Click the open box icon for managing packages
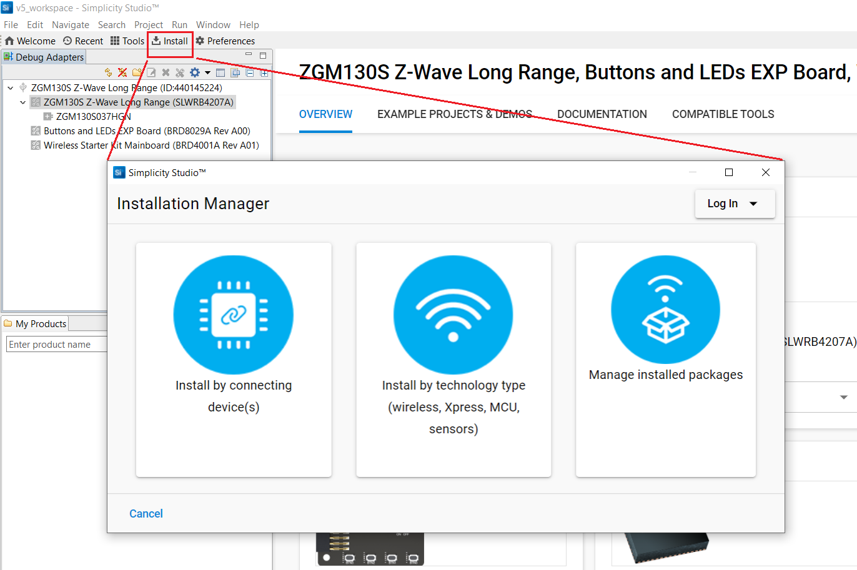Image resolution: width=857 pixels, height=570 pixels. [x=666, y=310]
